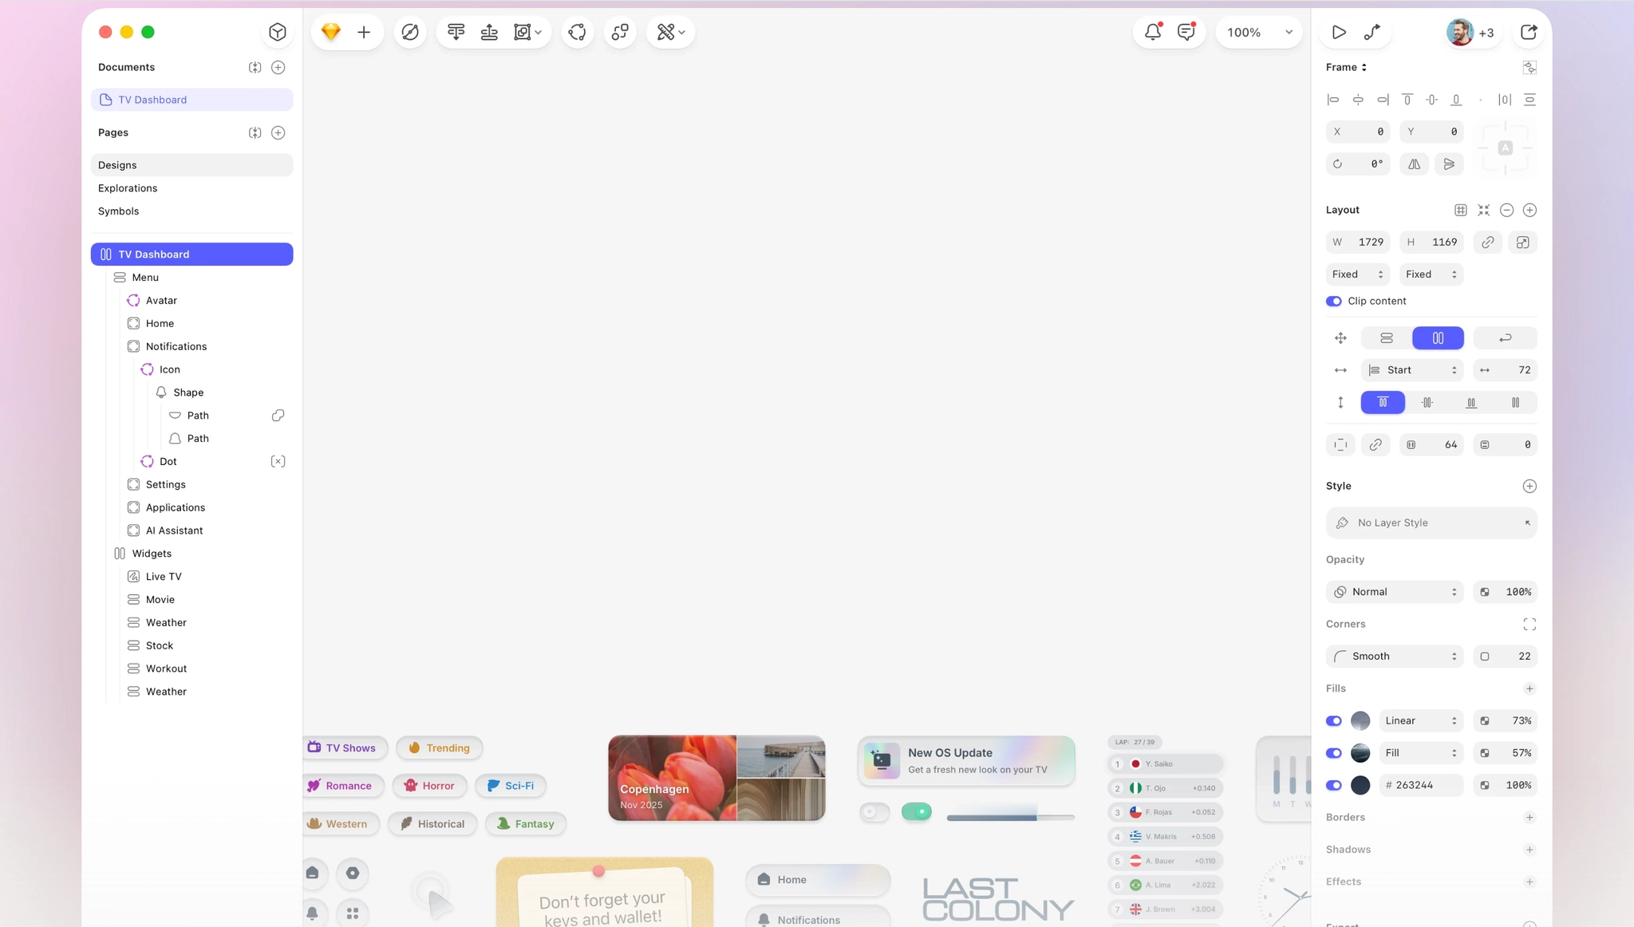
Task: Hide the #263244 solid color fill
Action: pyautogui.click(x=1333, y=785)
